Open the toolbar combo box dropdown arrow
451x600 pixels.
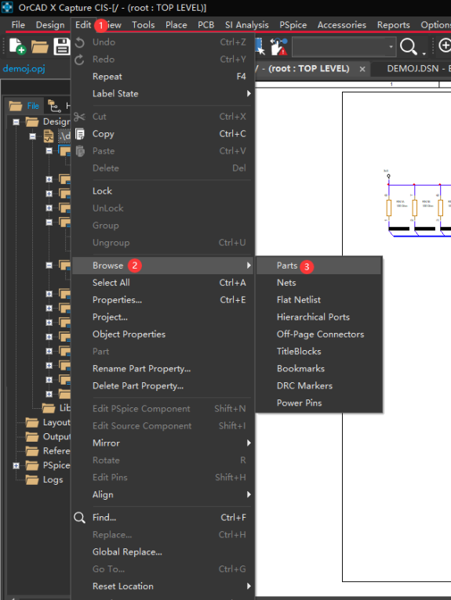[x=391, y=47]
